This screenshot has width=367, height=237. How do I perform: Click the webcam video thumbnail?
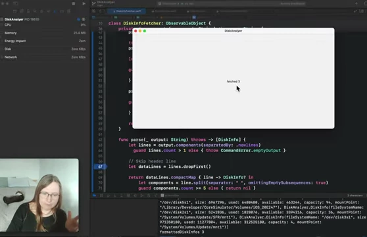39,196
